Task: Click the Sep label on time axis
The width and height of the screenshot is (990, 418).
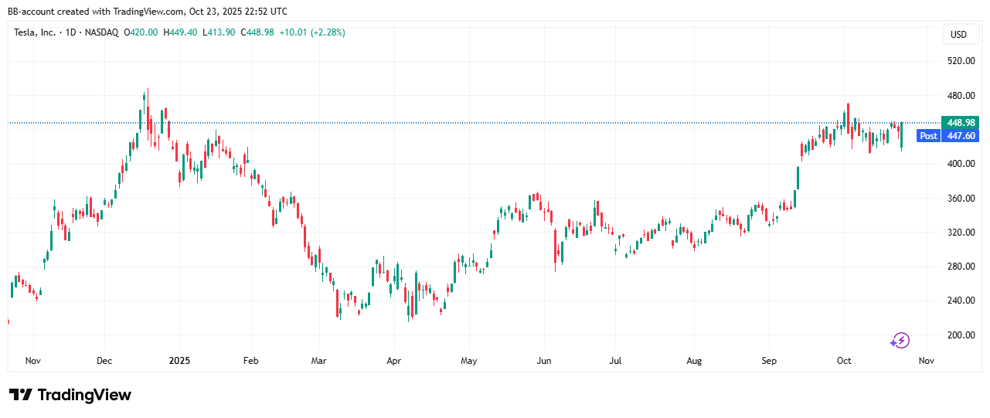Action: point(769,361)
